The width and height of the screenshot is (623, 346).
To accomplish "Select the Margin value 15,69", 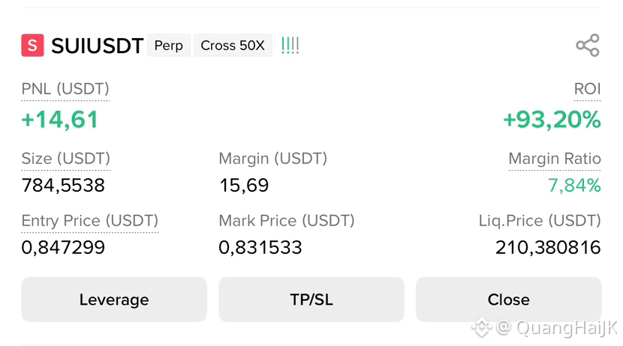I will (244, 186).
